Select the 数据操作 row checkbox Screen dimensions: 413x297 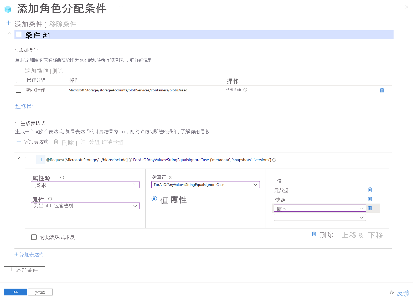[x=19, y=90]
